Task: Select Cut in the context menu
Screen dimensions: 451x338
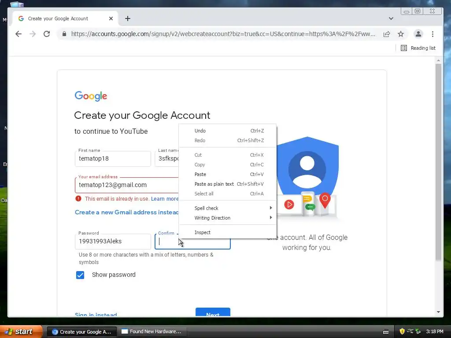Action: coord(228,155)
